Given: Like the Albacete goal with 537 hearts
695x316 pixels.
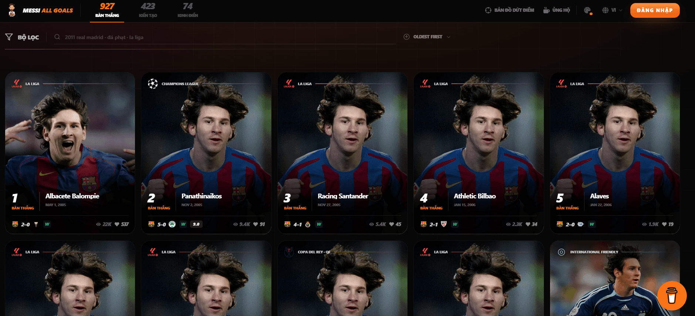Looking at the screenshot, I should (x=117, y=224).
